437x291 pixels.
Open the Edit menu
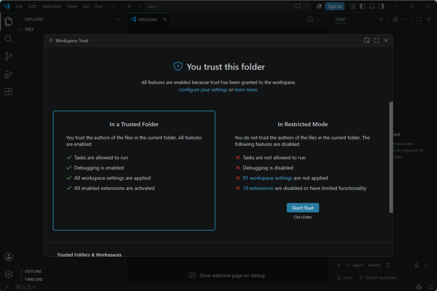(x=32, y=6)
